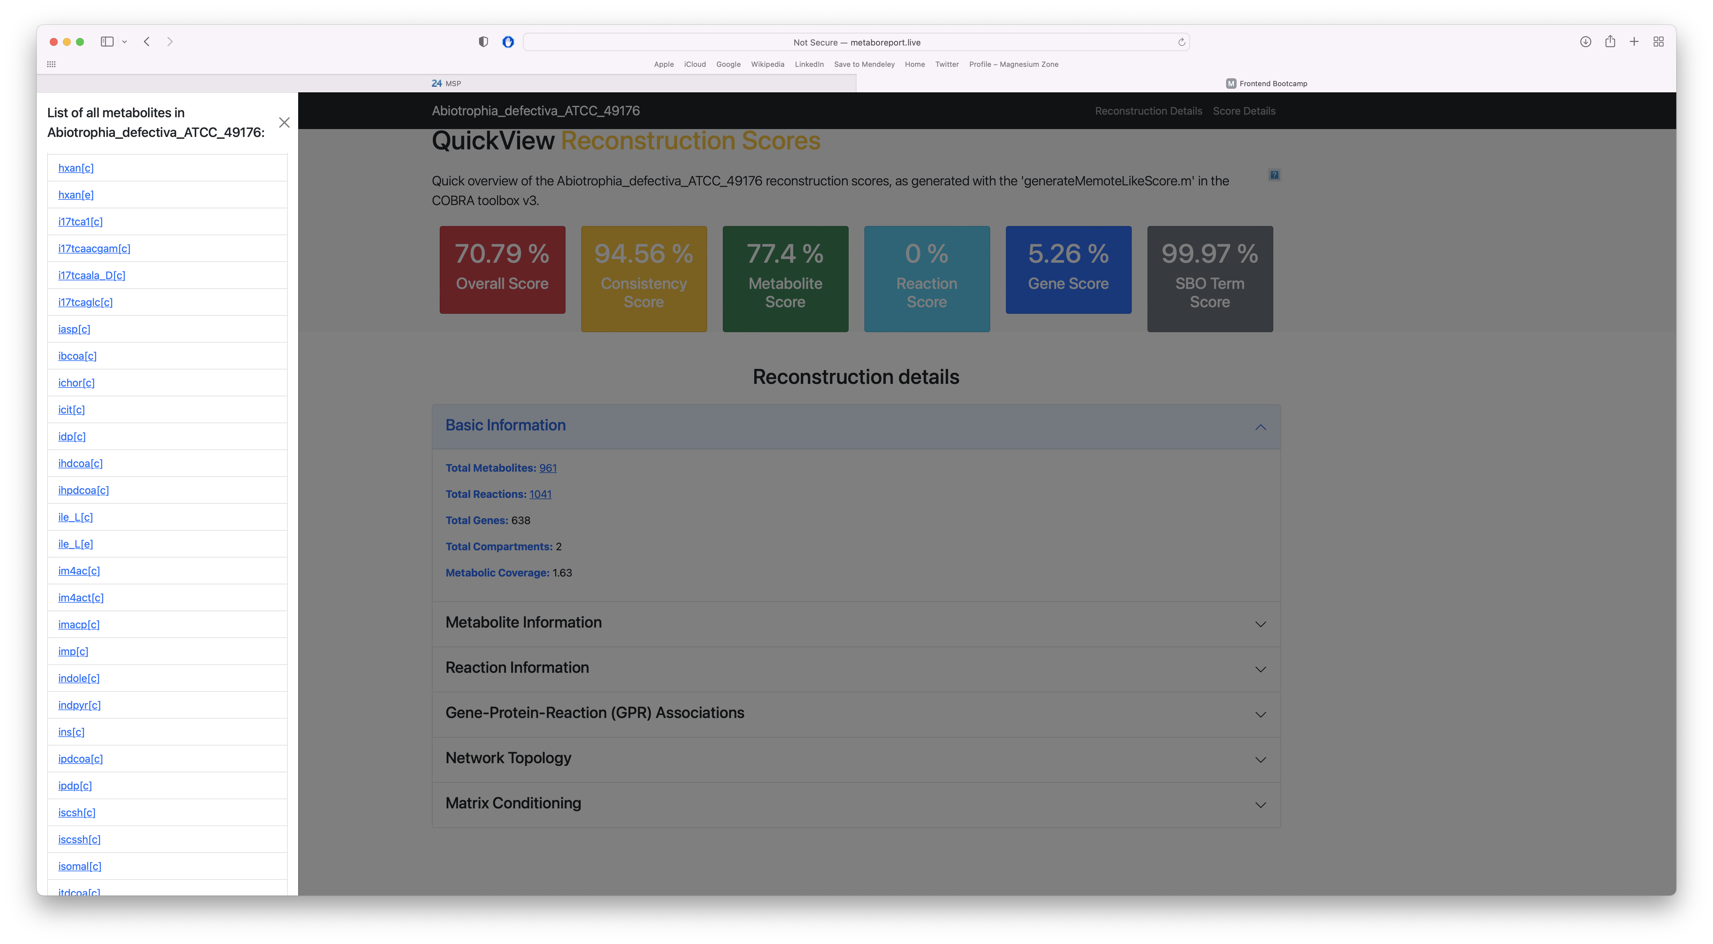
Task: Open the help question-mark icon near scores
Action: click(x=1274, y=175)
